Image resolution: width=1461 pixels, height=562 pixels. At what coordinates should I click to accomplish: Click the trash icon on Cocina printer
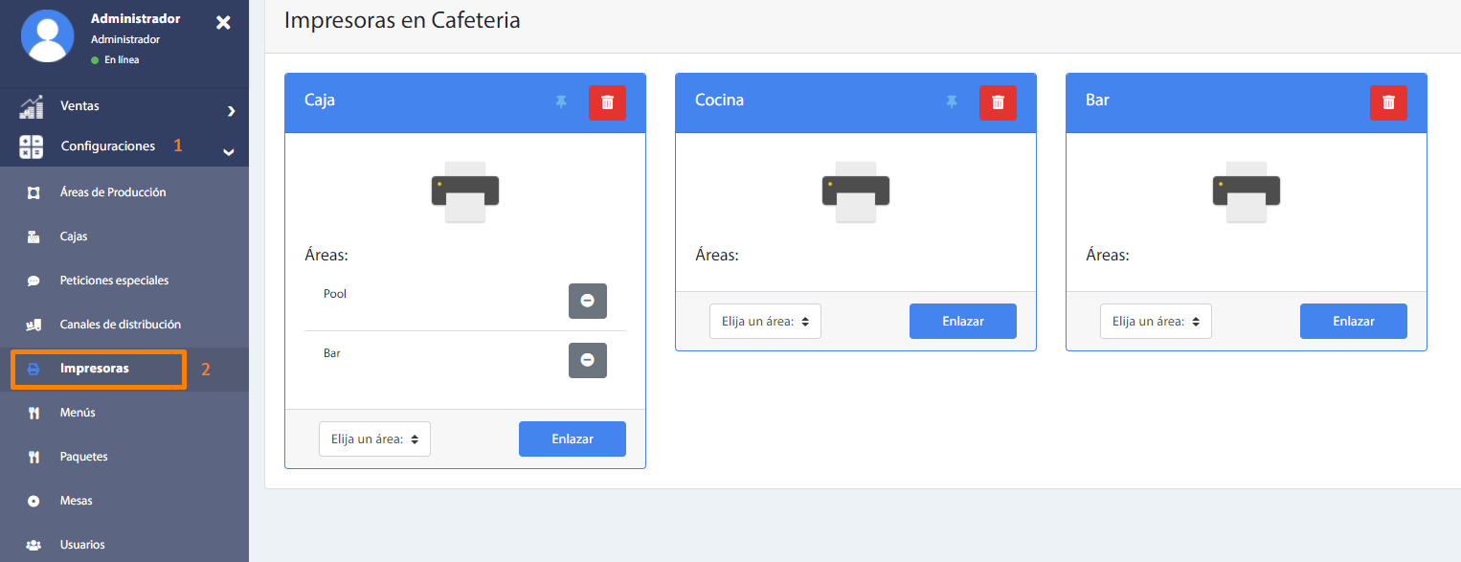(x=998, y=102)
